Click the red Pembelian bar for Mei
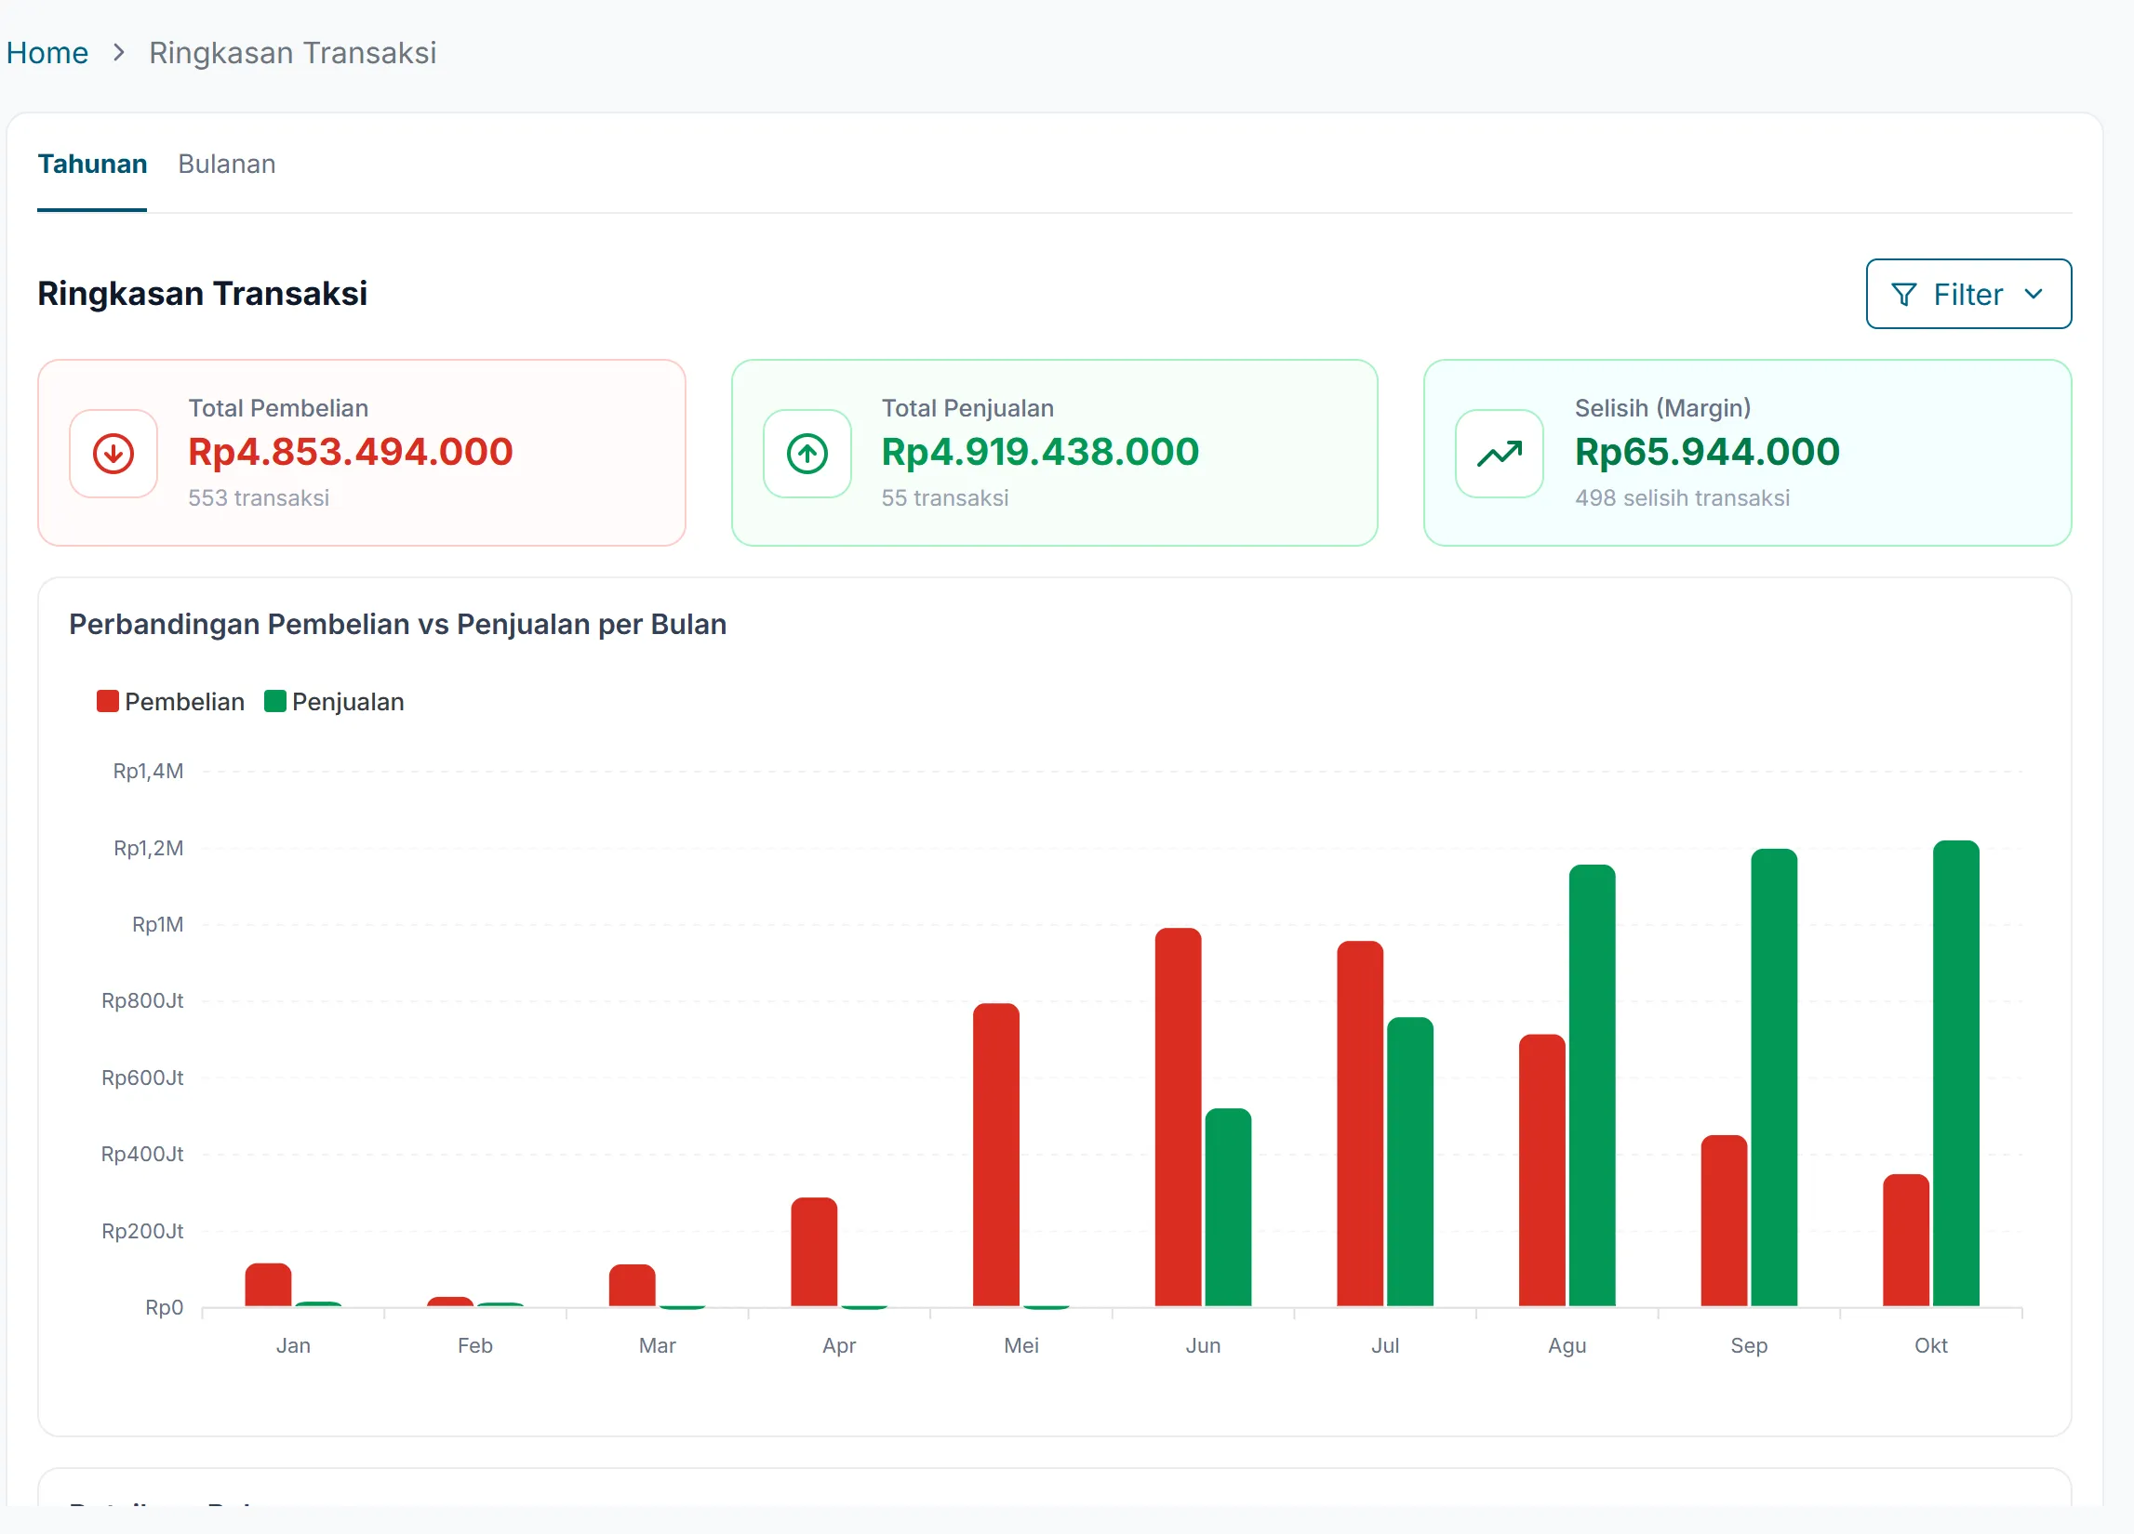Image resolution: width=2134 pixels, height=1534 pixels. coord(996,1155)
